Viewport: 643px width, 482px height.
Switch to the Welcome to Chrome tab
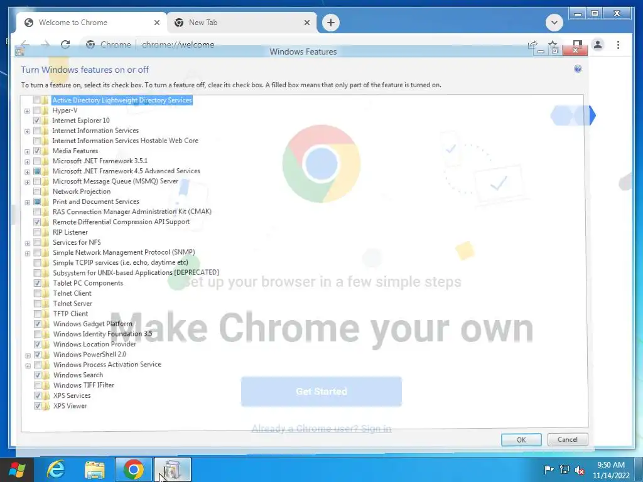point(91,23)
